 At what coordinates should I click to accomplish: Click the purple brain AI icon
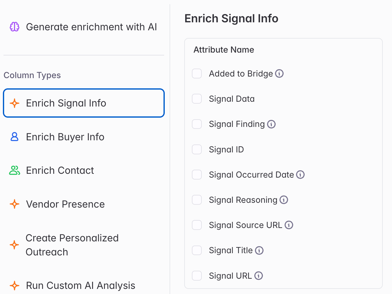pyautogui.click(x=14, y=27)
